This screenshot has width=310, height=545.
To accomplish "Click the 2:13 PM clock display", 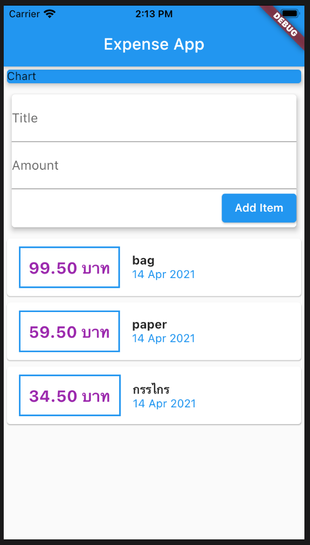I will coord(154,14).
